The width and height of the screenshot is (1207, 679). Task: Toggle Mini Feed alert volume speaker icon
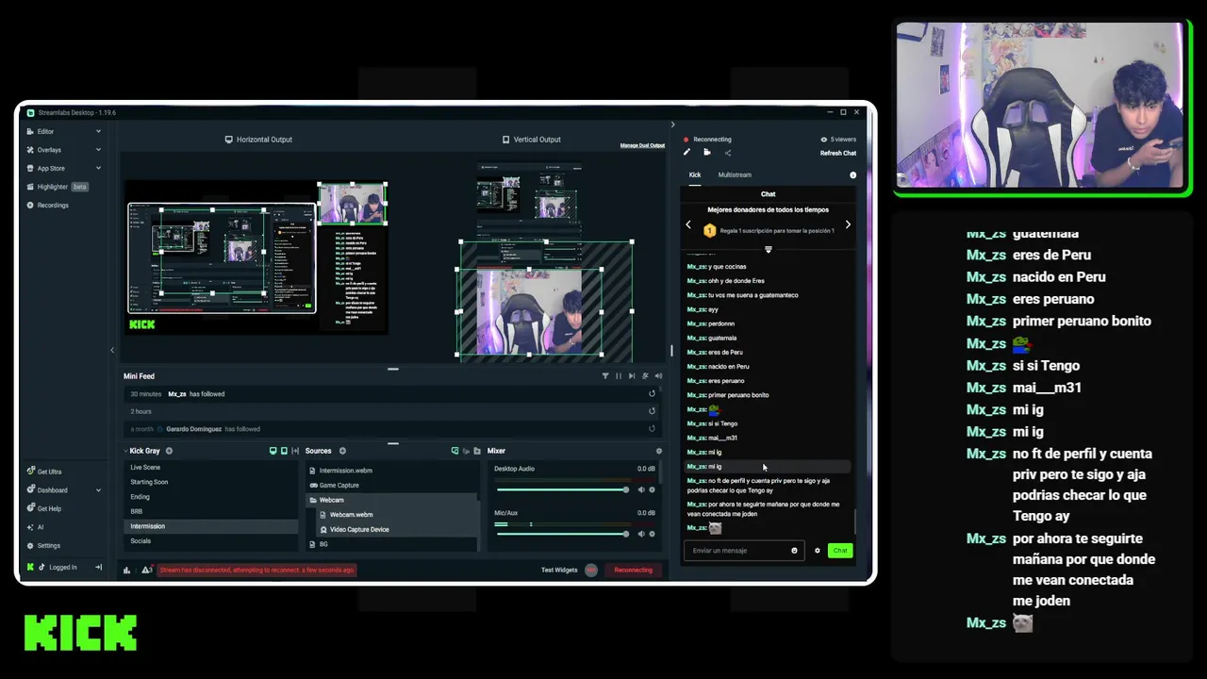click(x=658, y=376)
